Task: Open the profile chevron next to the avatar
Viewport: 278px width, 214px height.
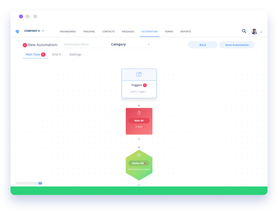Action: click(x=261, y=32)
